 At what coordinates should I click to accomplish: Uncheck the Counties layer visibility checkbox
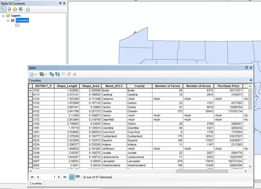point(13,21)
